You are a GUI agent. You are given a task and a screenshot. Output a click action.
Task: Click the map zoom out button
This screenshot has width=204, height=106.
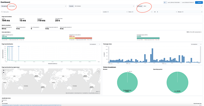click(x=4, y=72)
